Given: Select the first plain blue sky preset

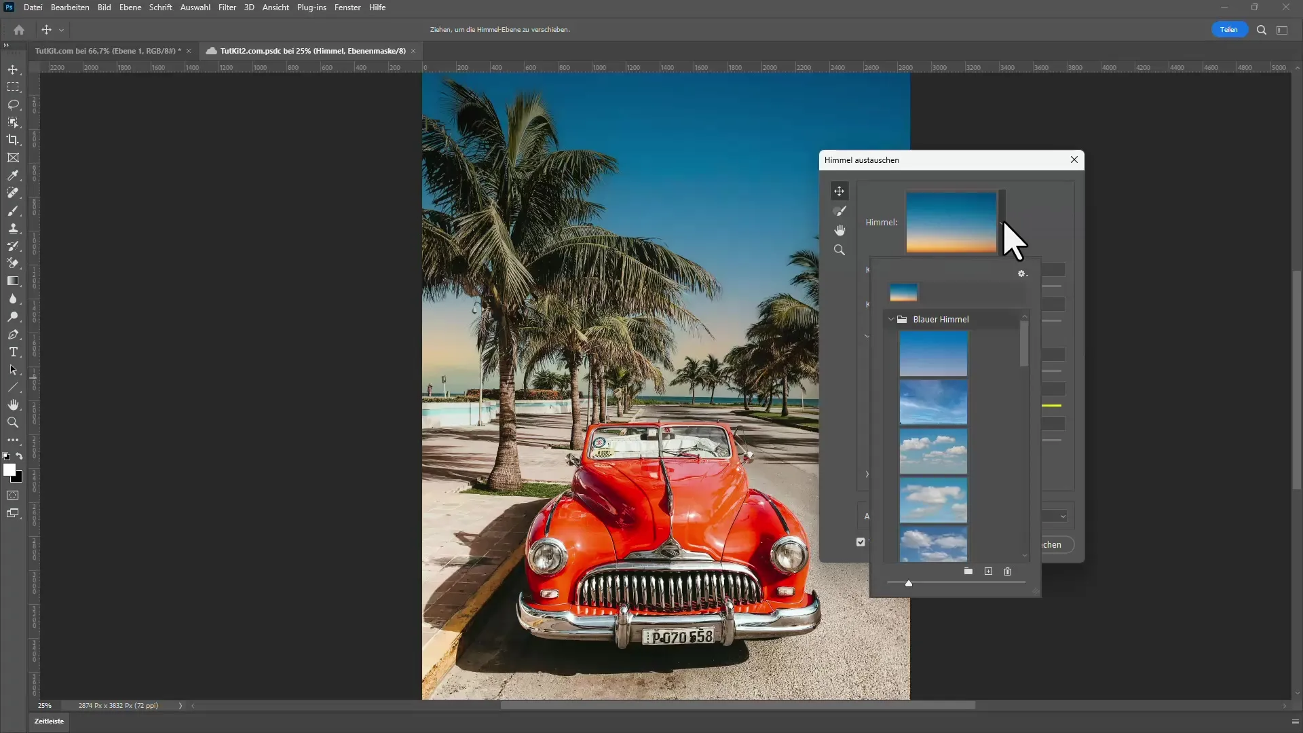Looking at the screenshot, I should tap(933, 354).
